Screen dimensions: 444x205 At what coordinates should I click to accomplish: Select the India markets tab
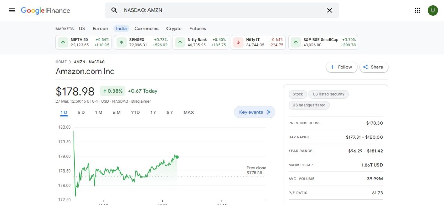121,29
